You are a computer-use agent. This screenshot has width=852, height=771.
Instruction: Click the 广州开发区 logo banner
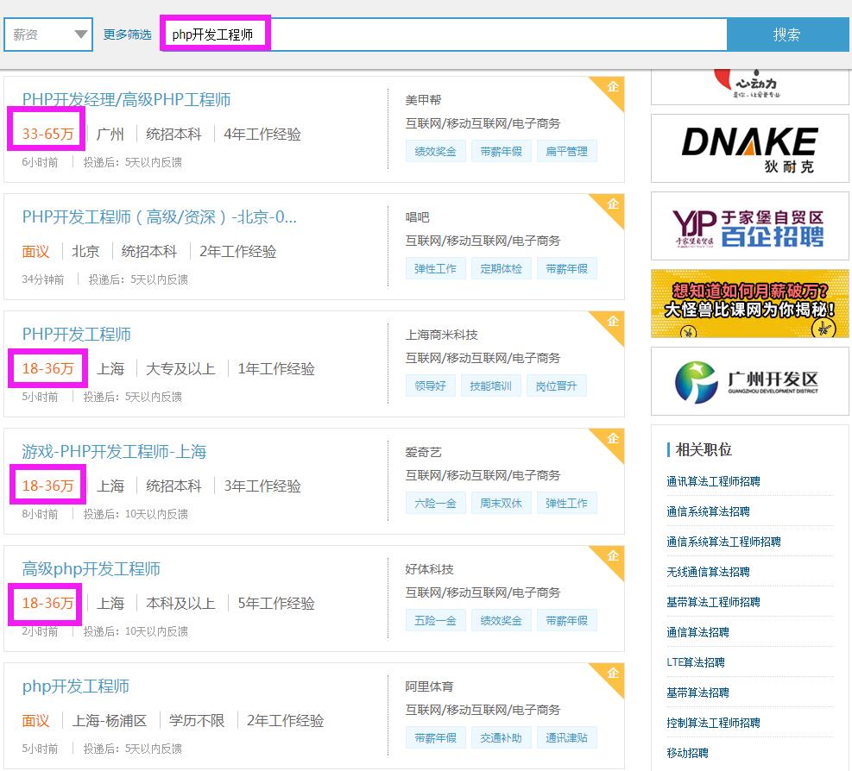(x=749, y=382)
